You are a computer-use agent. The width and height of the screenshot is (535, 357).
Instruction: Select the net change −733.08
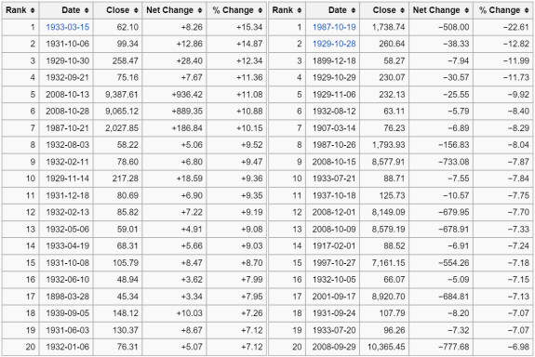click(x=453, y=162)
